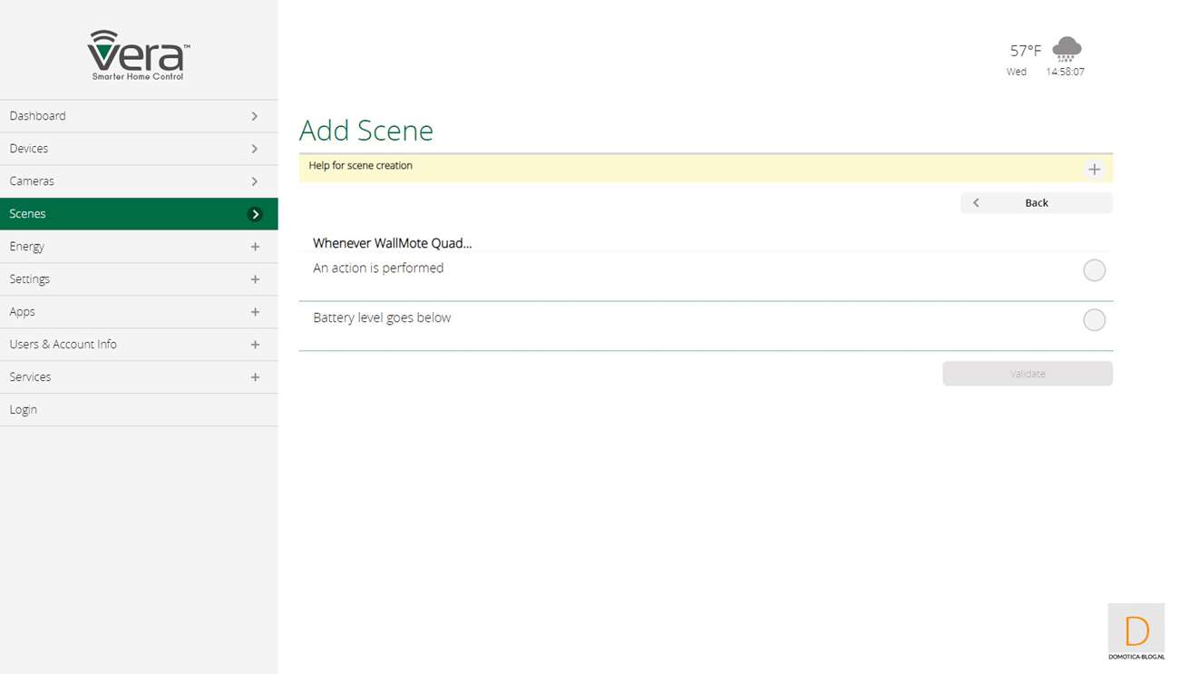This screenshot has height=674, width=1179.
Task: Click the Scenes circled arrow icon
Action: coord(255,214)
